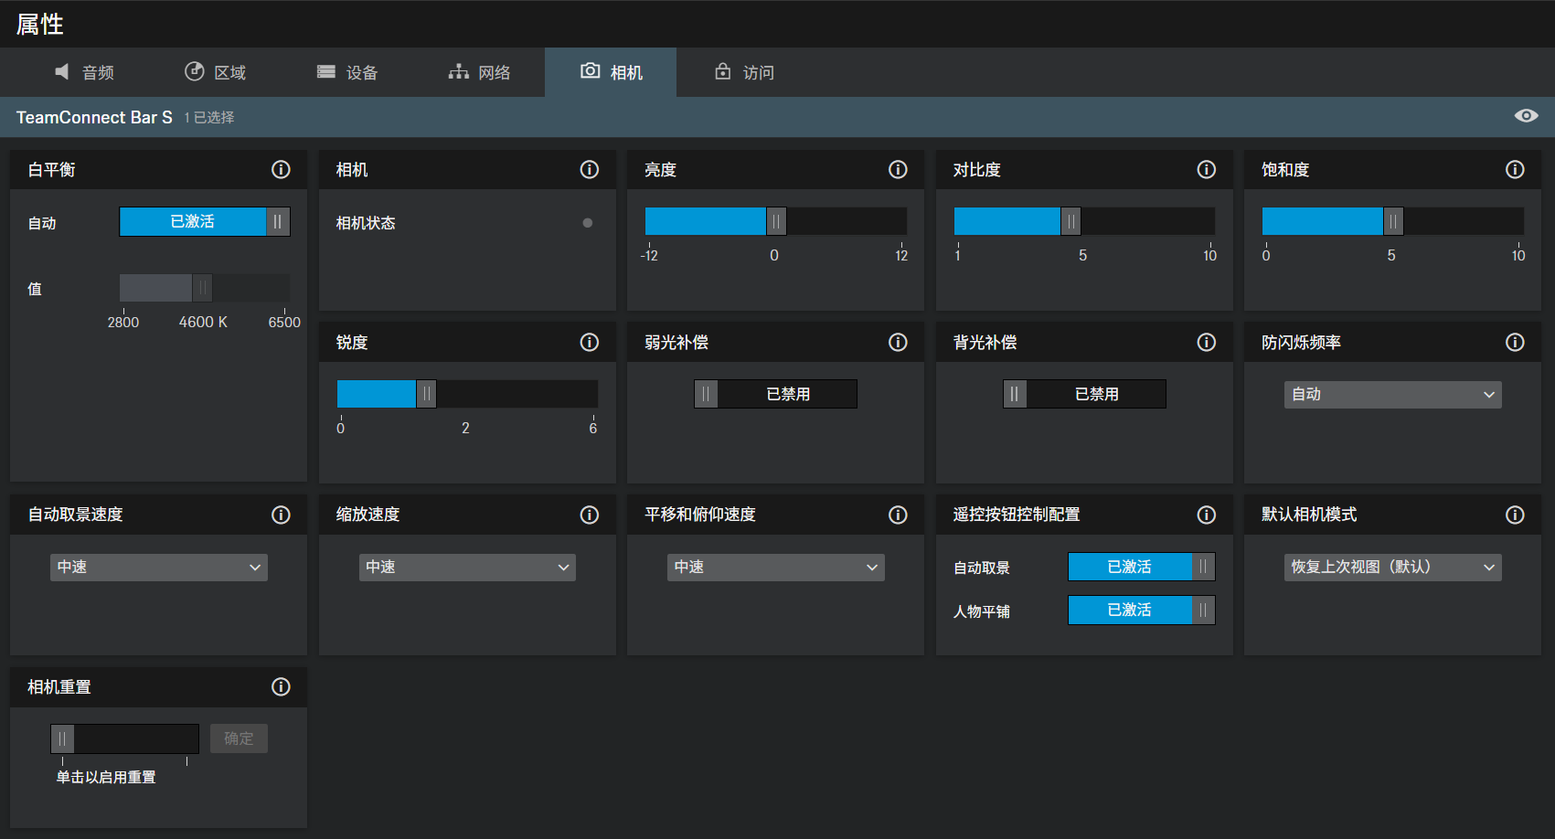Click info icon next to 锐度
Screen dimensions: 1555x839
click(590, 343)
